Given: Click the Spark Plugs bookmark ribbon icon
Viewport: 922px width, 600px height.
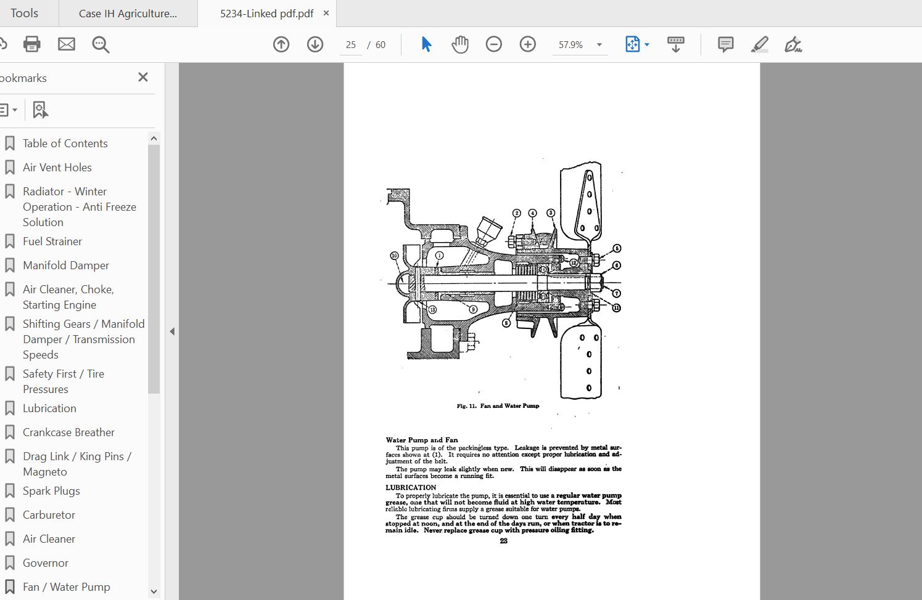Looking at the screenshot, I should (10, 490).
